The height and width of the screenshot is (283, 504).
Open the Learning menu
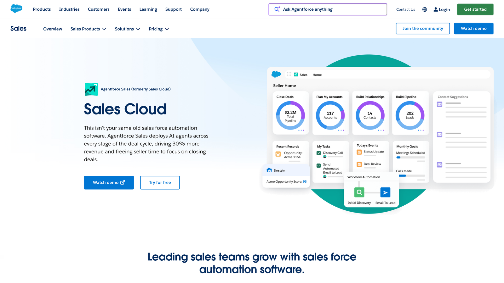pos(148,9)
